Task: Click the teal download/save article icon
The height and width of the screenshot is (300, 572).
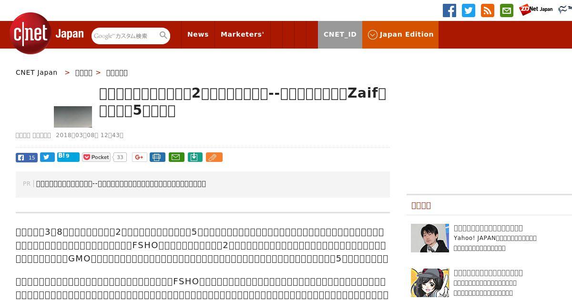Action: pos(195,157)
